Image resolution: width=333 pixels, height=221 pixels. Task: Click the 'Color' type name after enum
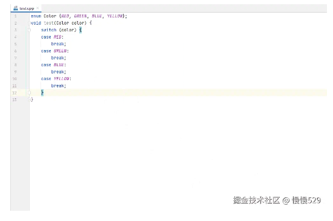50,16
